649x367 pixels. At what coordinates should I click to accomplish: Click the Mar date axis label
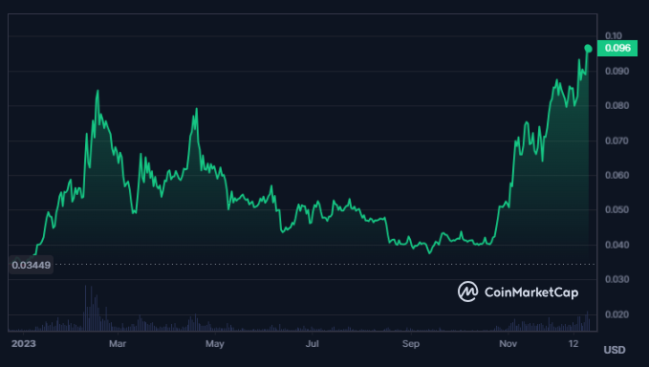tap(118, 343)
